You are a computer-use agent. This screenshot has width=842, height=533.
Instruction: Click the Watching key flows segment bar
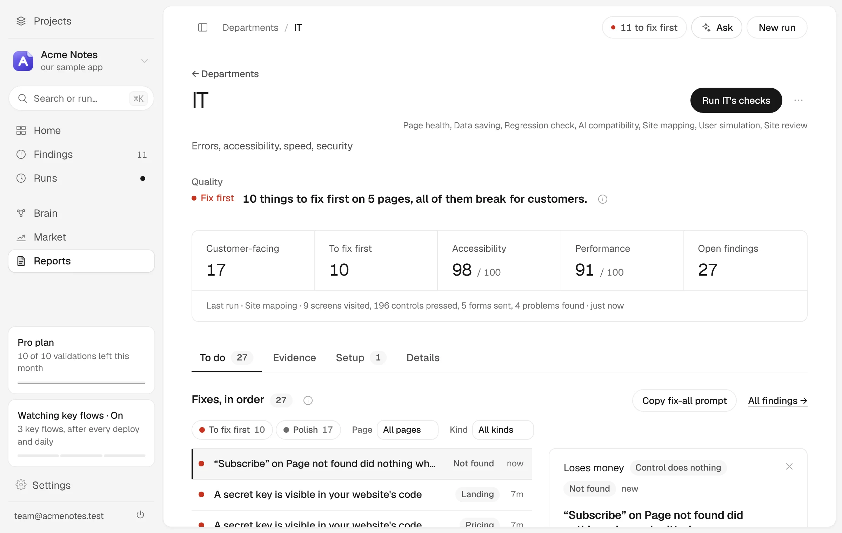click(81, 456)
